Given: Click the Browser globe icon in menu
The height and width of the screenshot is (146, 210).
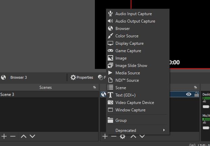Looking at the screenshot, I should [x=110, y=28].
